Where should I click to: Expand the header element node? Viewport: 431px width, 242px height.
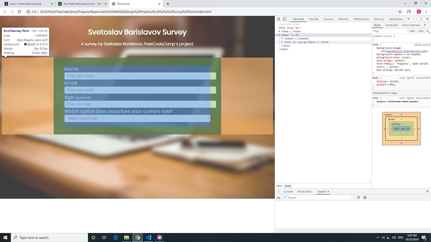tap(281, 38)
